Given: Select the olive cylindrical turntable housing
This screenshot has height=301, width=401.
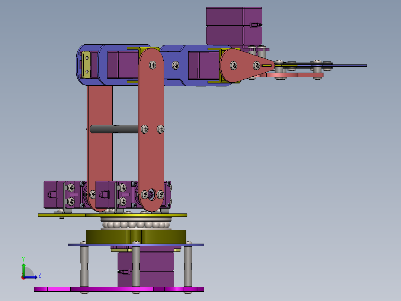Looking at the screenshot, I should [x=136, y=237].
